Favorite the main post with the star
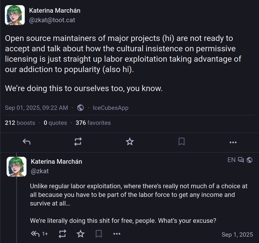 pos(129,142)
